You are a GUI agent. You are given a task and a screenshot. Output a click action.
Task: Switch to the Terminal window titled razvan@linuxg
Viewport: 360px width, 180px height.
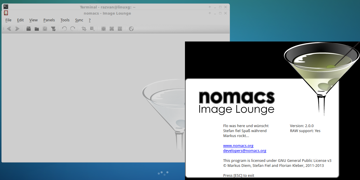107,7
